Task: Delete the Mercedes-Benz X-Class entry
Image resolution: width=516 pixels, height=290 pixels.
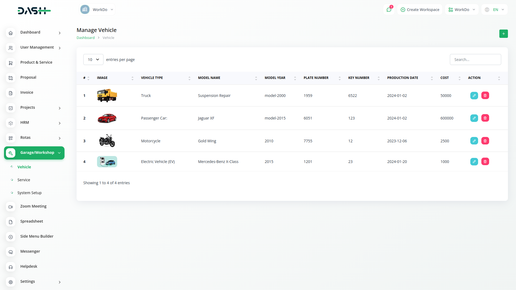Action: tap(485, 162)
